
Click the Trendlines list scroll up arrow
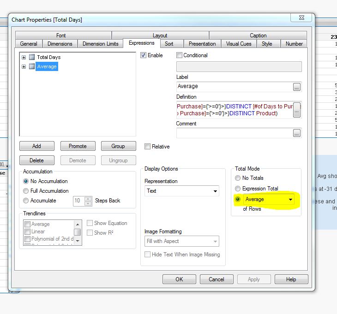coord(78,224)
